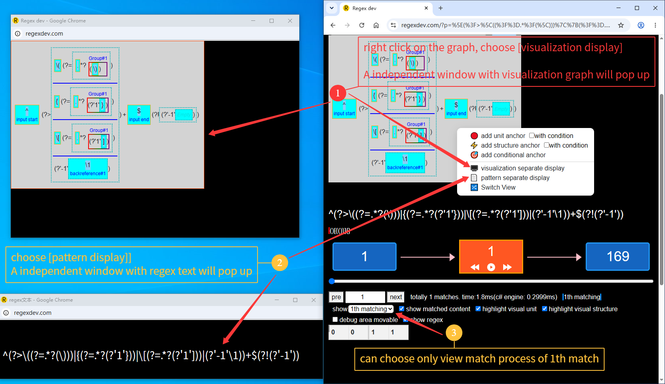The width and height of the screenshot is (665, 384).
Task: Enable debug area movable checkbox
Action: pos(335,320)
